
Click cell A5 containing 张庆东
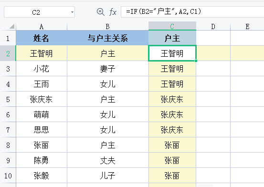[x=42, y=99]
